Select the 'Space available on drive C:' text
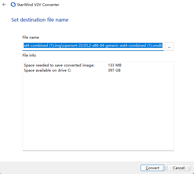This screenshot has width=194, height=174. (47, 70)
